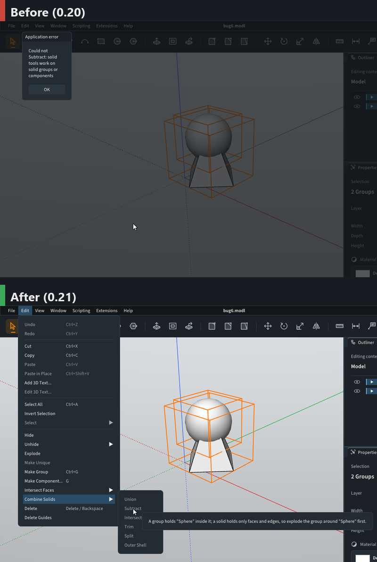Choose the Dimension tool in After toolbar

(x=355, y=326)
